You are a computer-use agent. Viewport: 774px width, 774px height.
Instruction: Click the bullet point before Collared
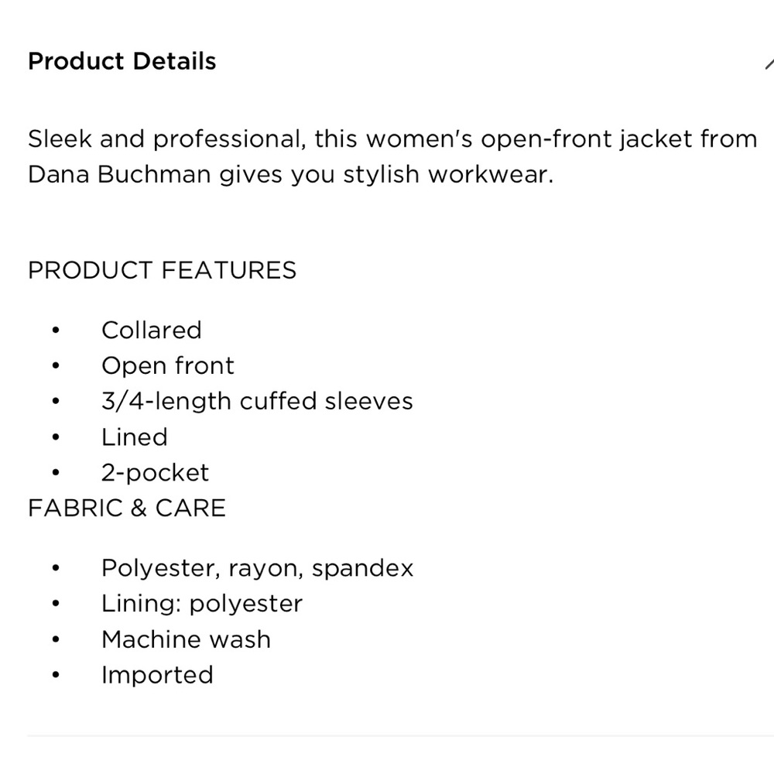(55, 330)
